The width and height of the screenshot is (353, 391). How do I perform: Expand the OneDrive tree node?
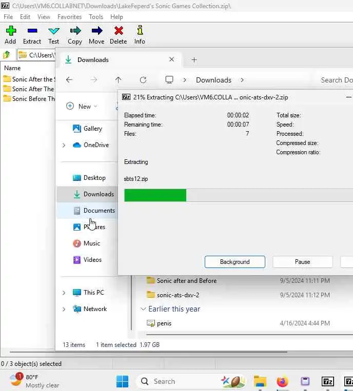[64, 145]
